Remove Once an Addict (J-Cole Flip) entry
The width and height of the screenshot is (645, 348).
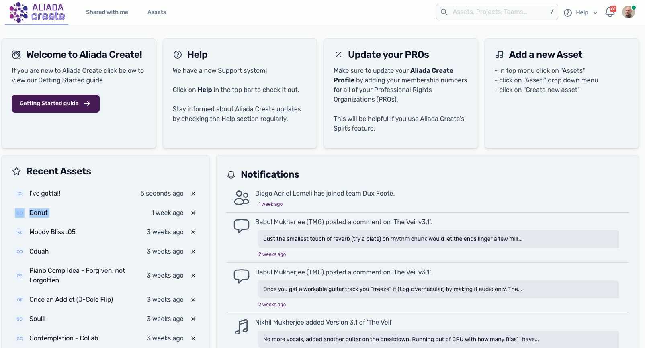click(193, 300)
